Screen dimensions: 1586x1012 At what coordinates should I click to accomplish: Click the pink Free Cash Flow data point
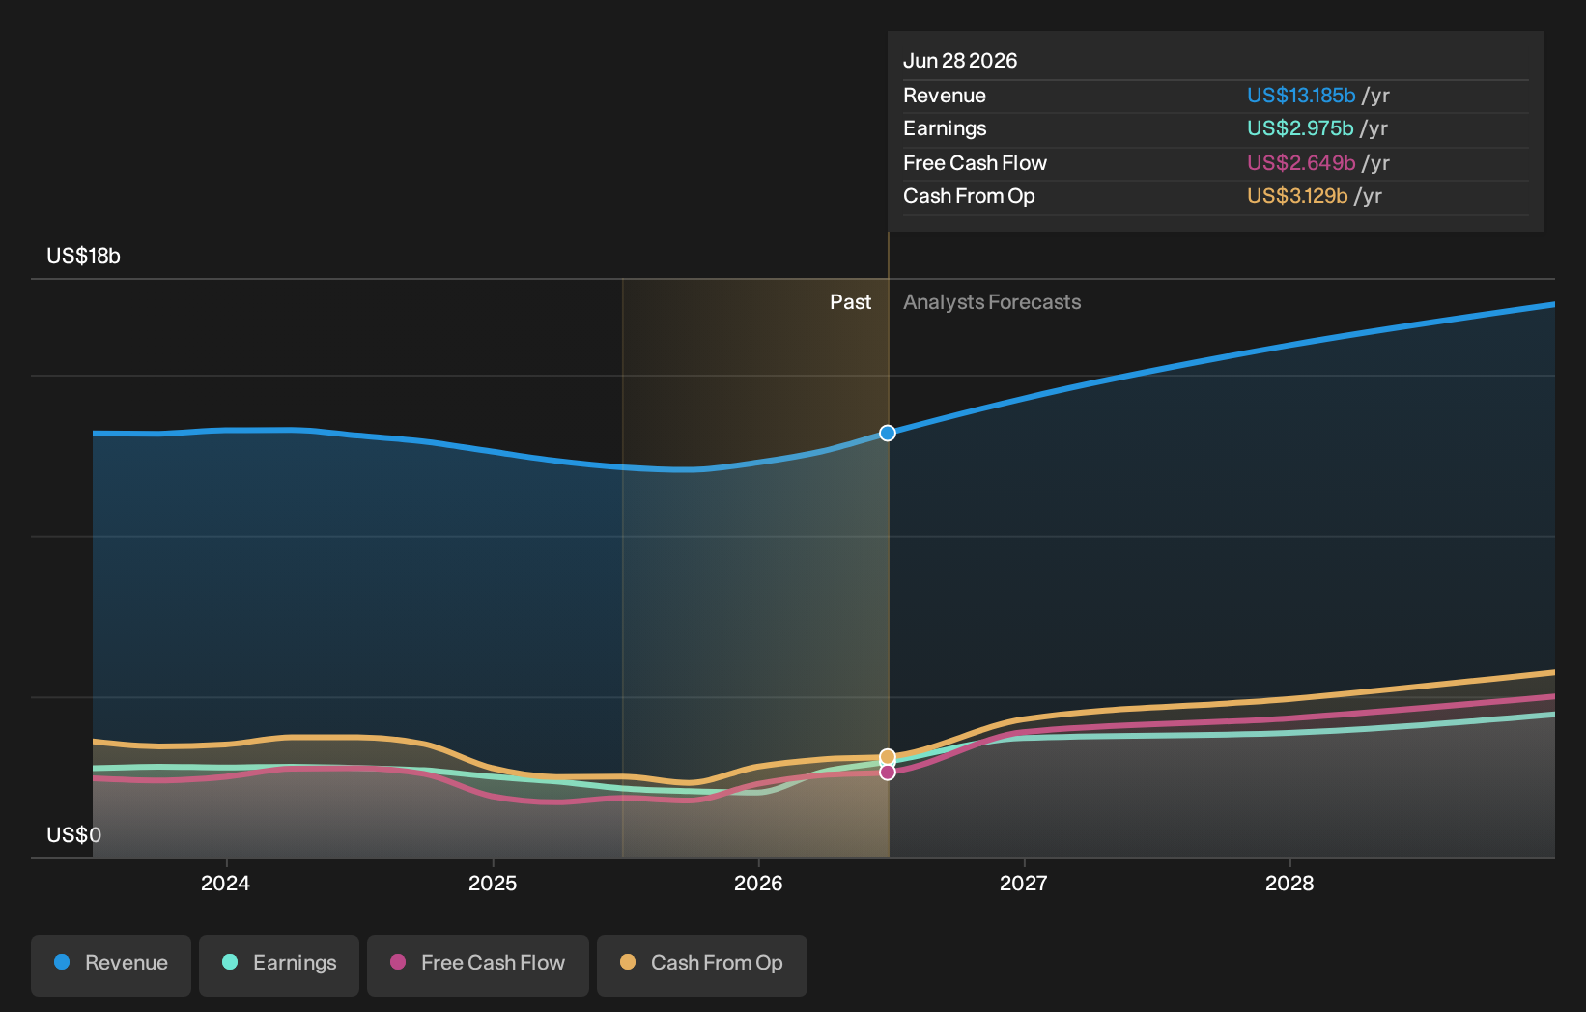[x=888, y=773]
